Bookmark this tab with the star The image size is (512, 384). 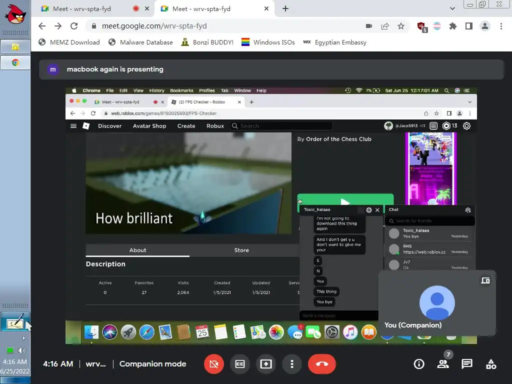click(401, 26)
